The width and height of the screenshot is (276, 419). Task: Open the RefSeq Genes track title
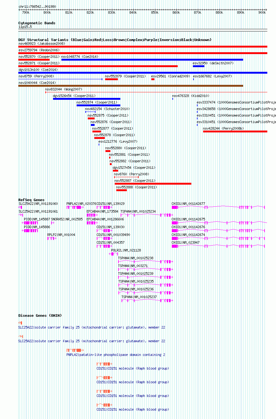[x=31, y=200]
